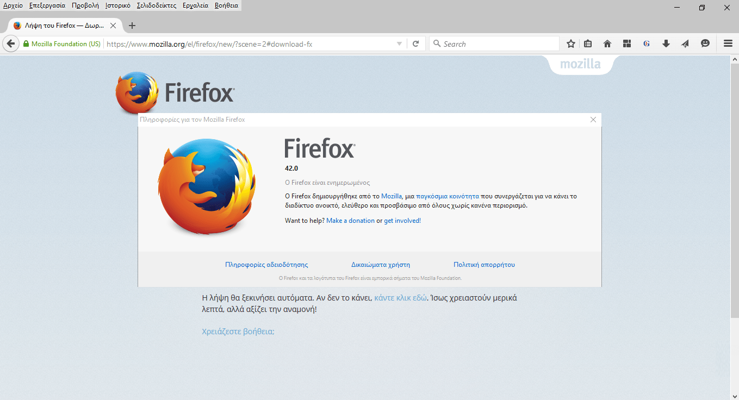Go to the home page

607,44
